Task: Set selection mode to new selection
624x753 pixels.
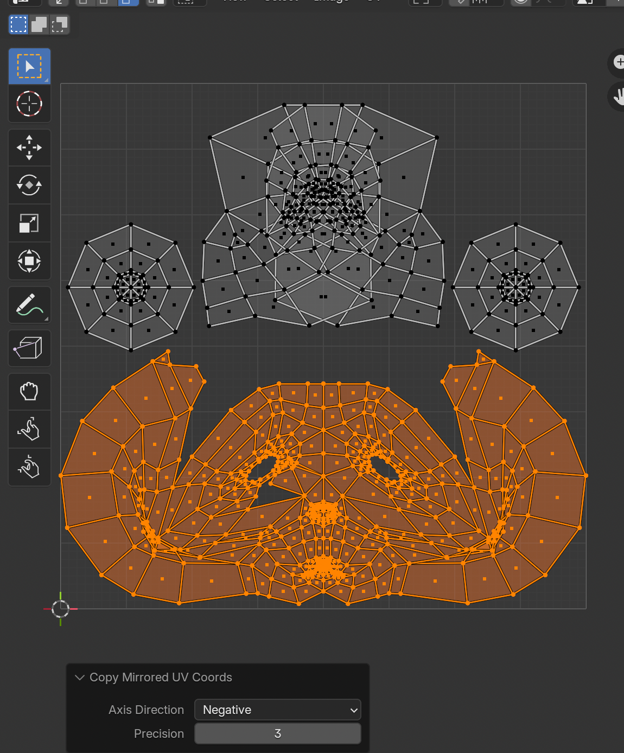Action: click(x=18, y=24)
